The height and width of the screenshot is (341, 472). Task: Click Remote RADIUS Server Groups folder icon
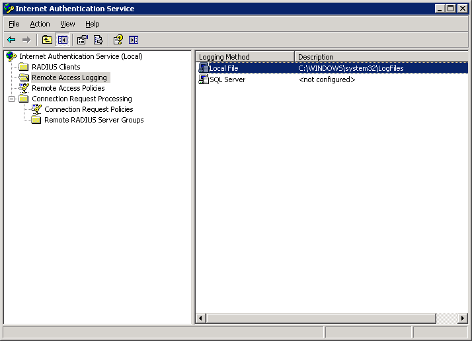click(36, 120)
